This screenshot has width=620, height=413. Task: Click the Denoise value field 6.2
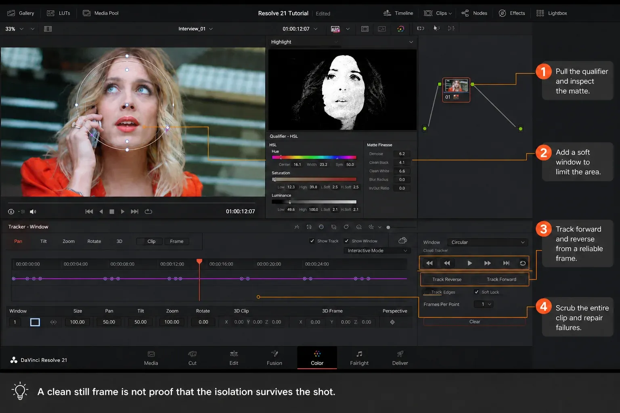(x=402, y=154)
